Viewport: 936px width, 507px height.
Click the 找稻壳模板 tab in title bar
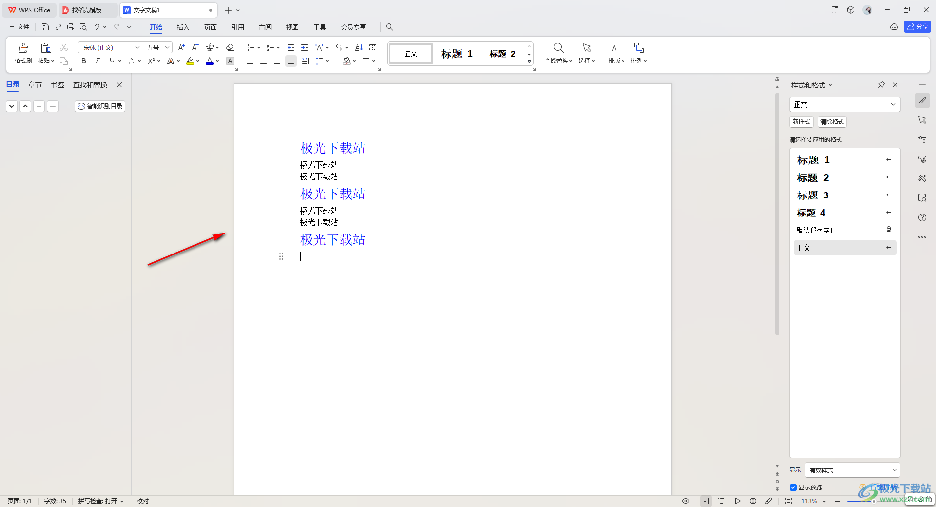point(87,10)
